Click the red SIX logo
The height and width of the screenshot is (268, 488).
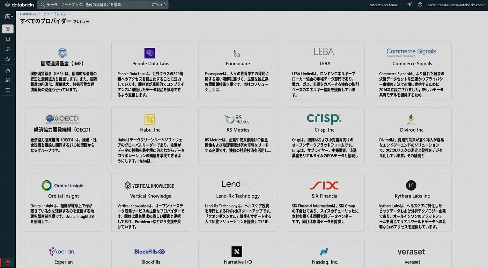[324, 185]
